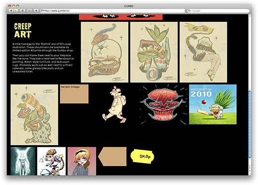This screenshot has height=185, width=258.
Task: Open the eyeball slime monster print
Action: pyautogui.click(x=34, y=115)
